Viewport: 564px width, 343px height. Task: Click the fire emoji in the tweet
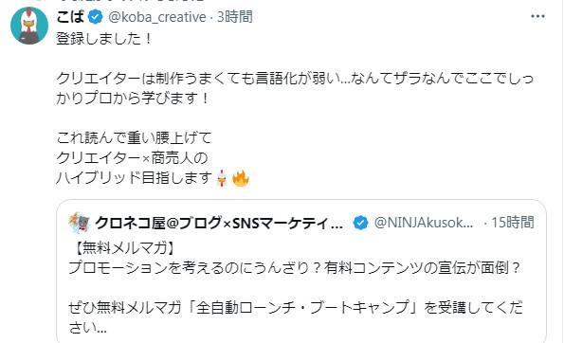point(241,178)
